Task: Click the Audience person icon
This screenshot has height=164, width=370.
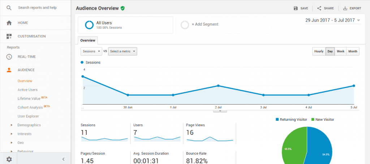Action: 9,70
